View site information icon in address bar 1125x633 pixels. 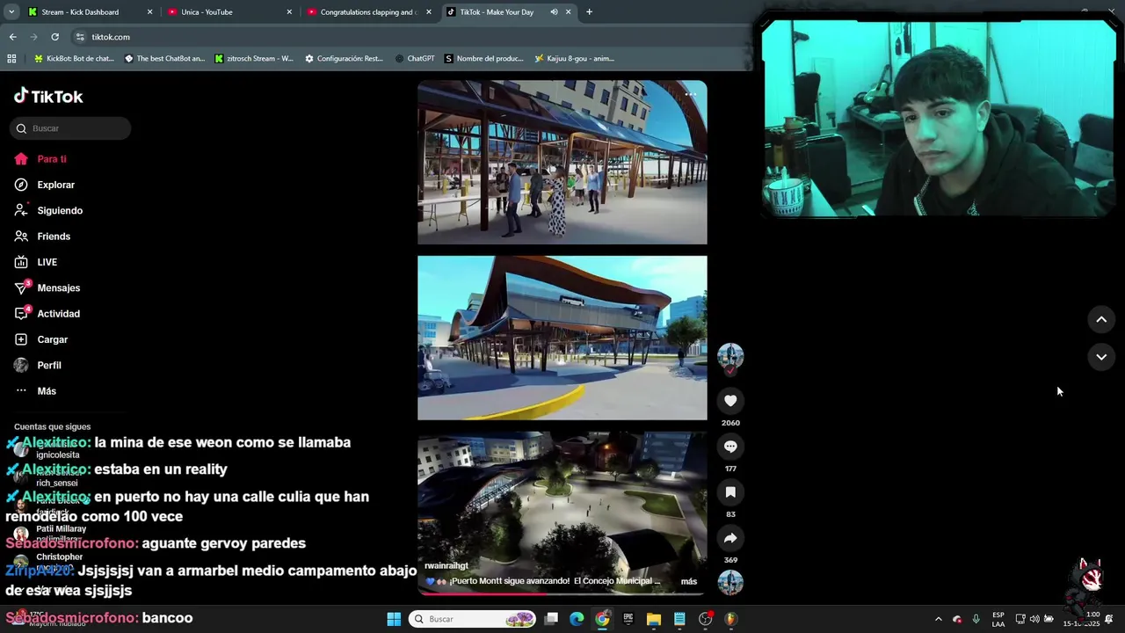(80, 37)
